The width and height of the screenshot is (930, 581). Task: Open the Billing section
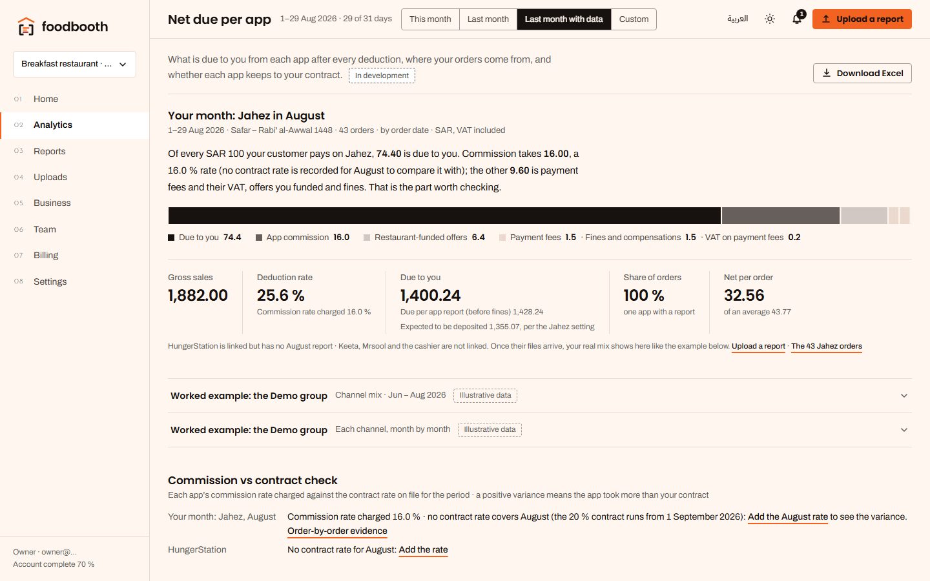tap(74, 255)
